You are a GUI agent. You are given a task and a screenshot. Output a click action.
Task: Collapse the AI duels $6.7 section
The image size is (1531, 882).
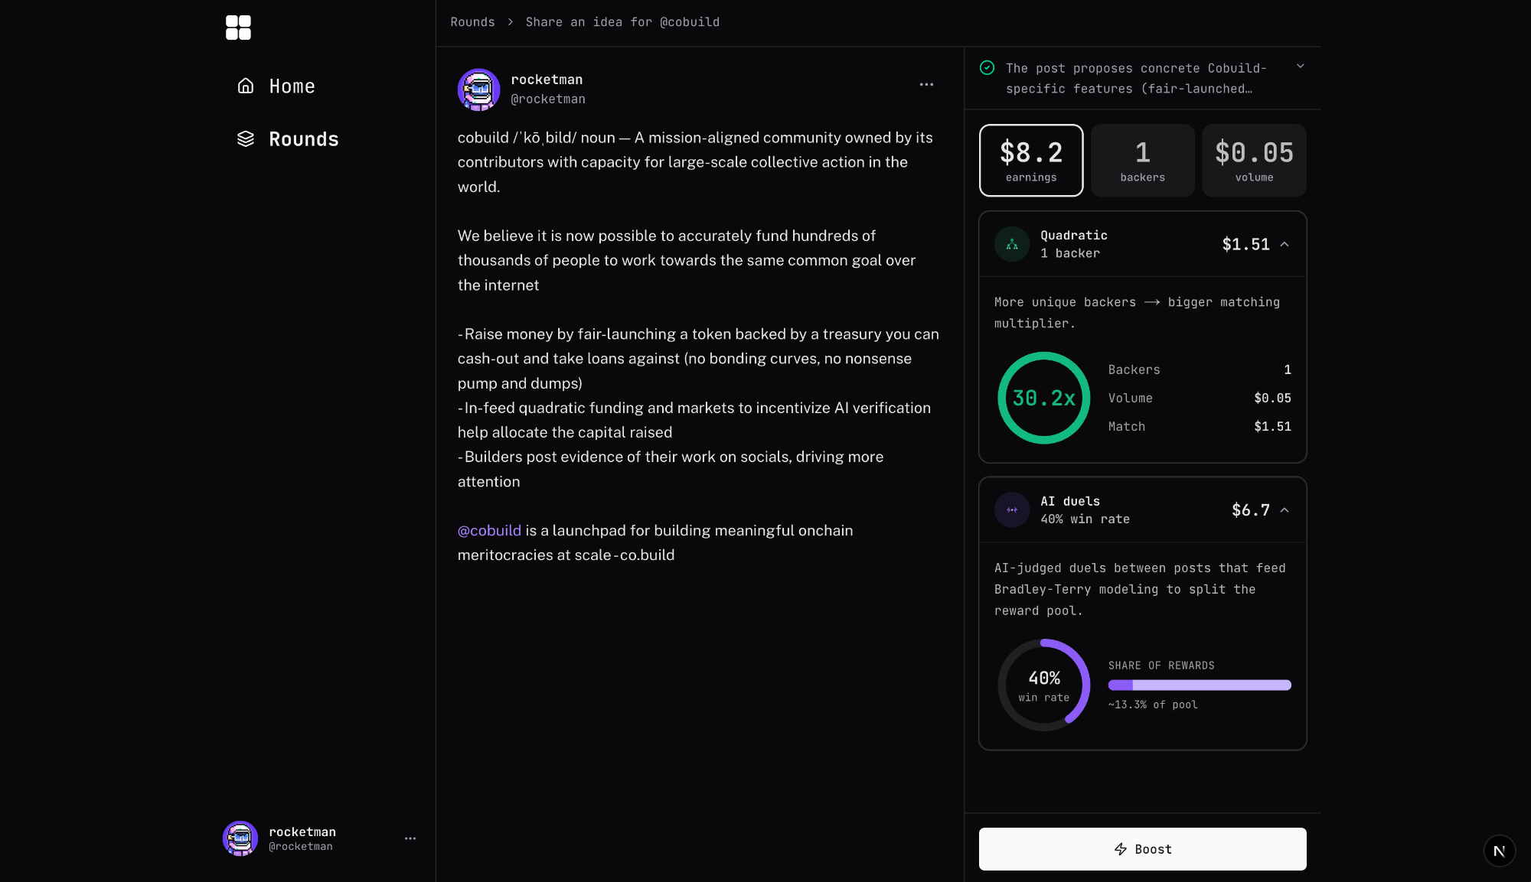click(1285, 510)
